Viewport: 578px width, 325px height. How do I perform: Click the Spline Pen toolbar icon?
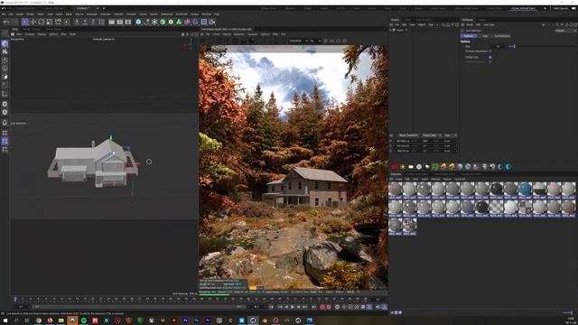pos(146,22)
